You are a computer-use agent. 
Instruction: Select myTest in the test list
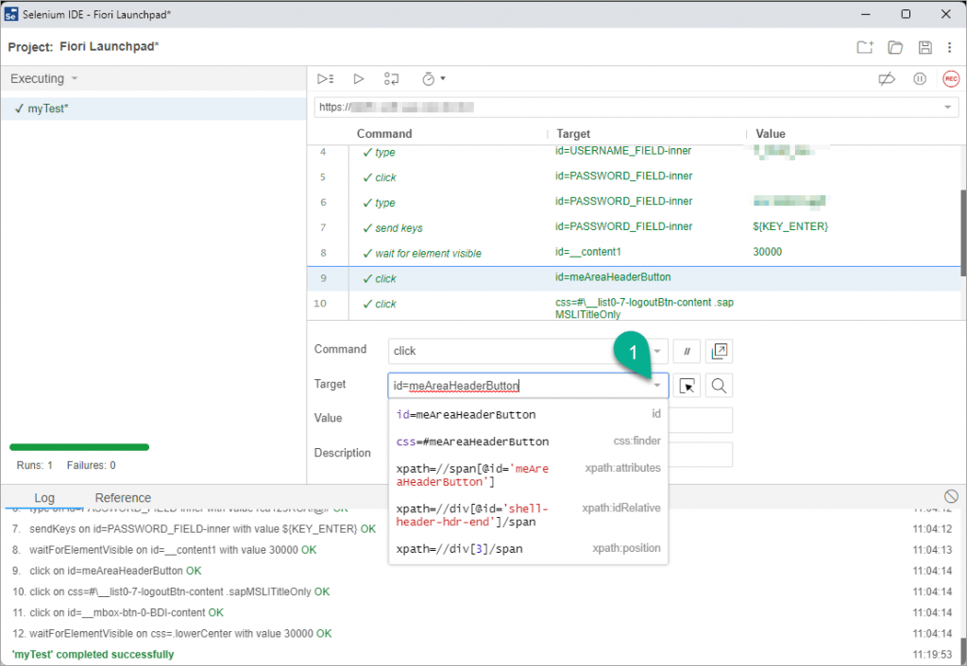click(x=154, y=108)
